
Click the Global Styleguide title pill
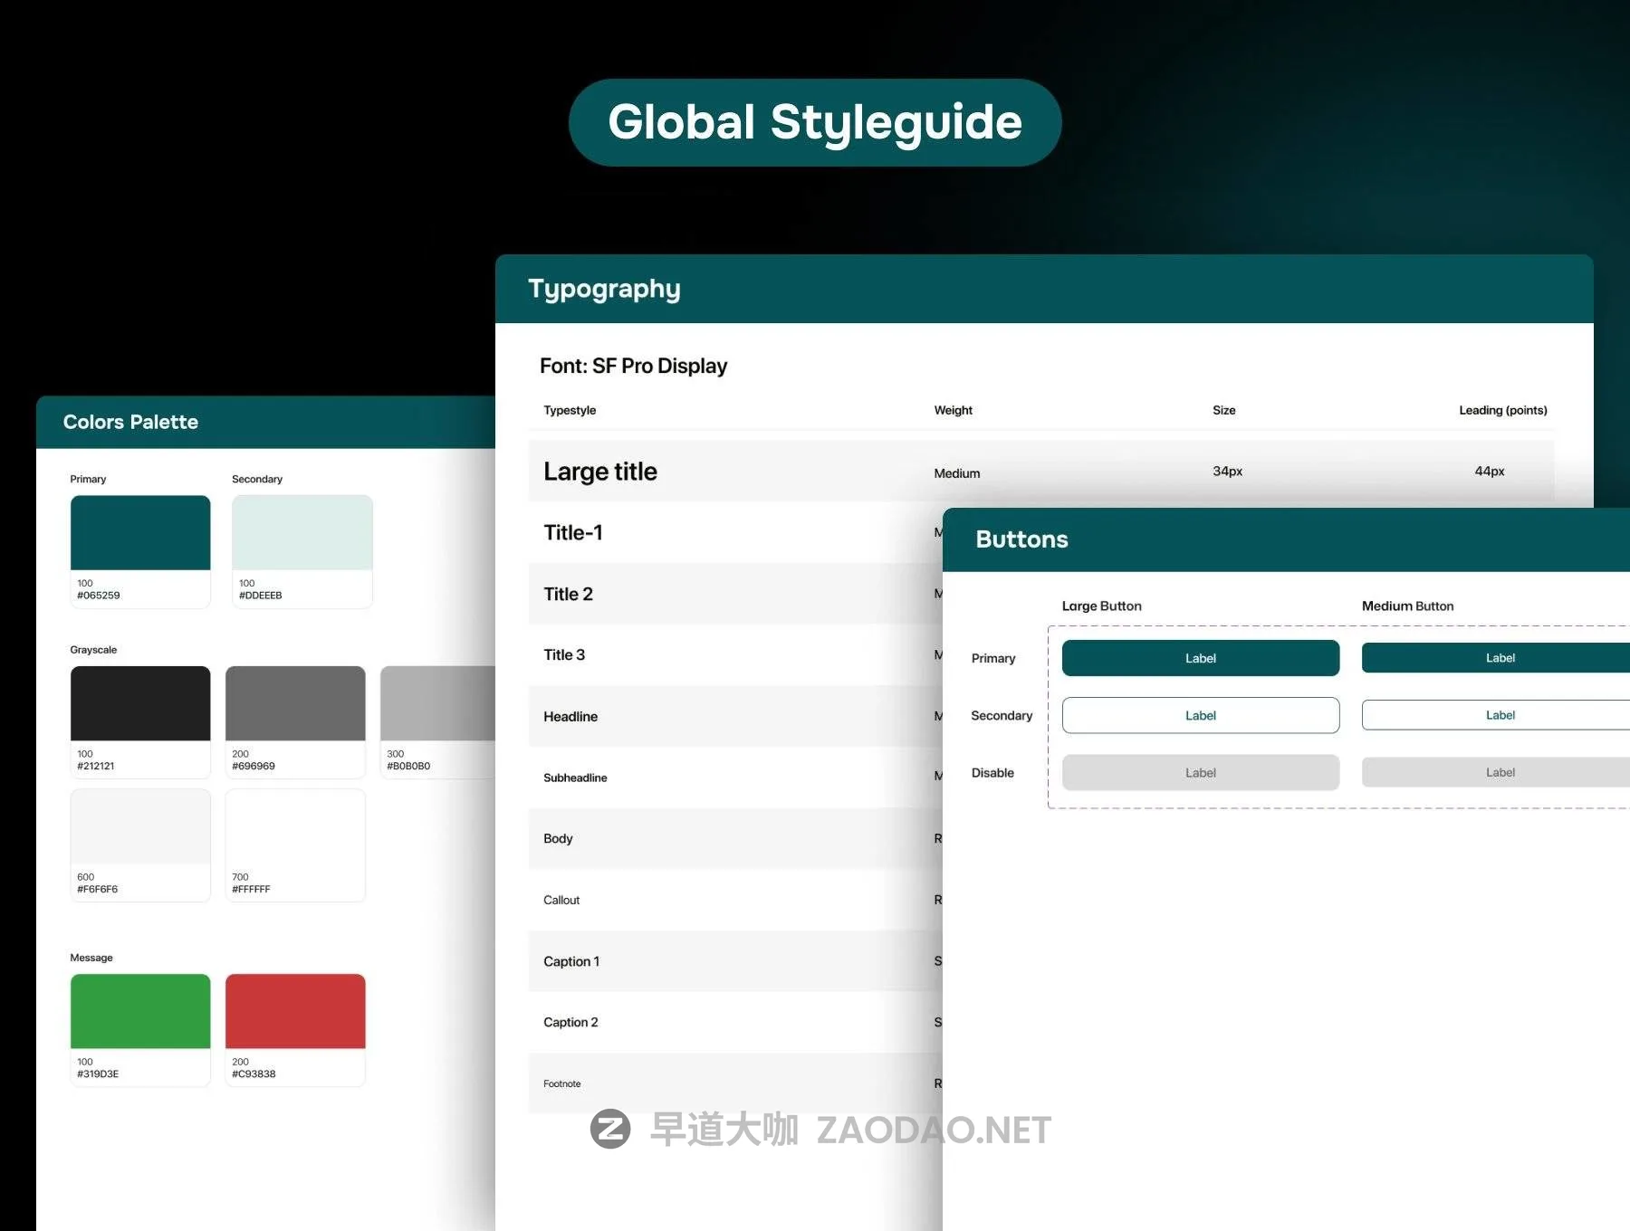(815, 122)
